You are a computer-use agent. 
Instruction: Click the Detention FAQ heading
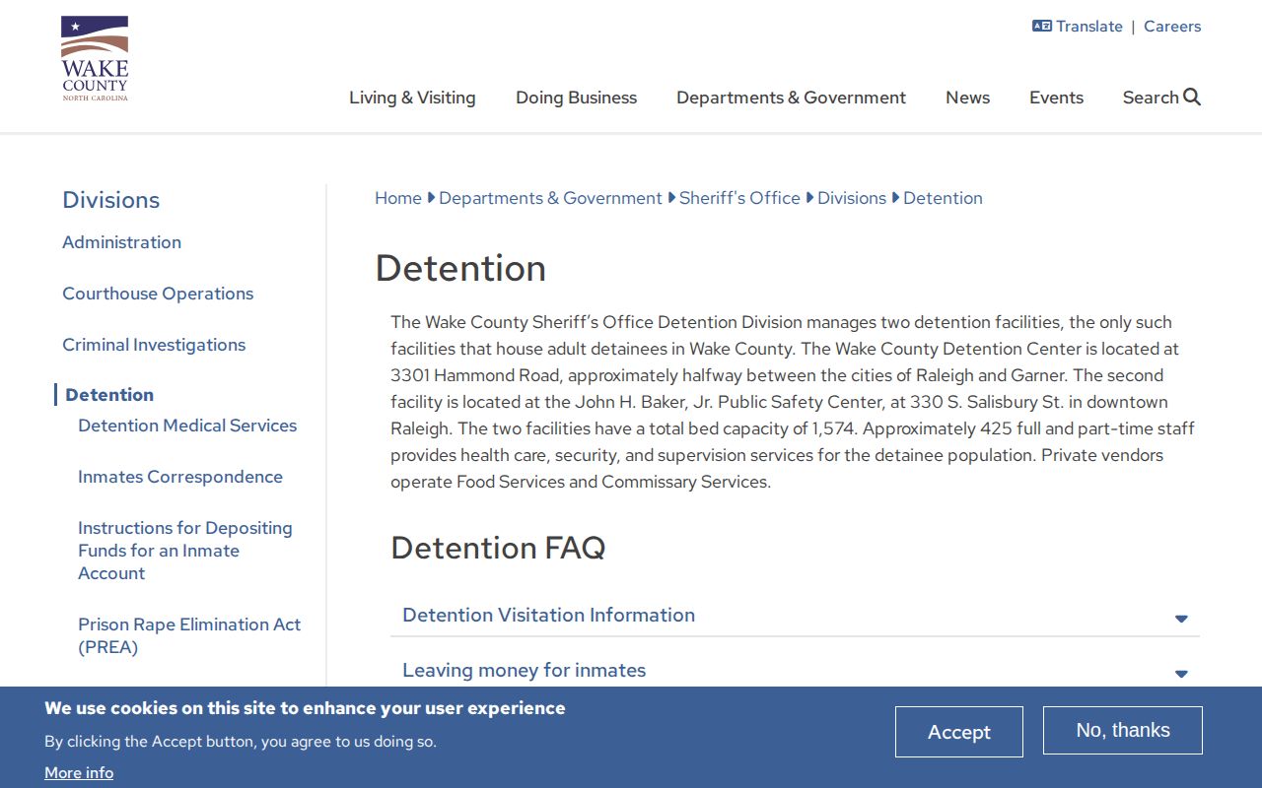point(498,548)
